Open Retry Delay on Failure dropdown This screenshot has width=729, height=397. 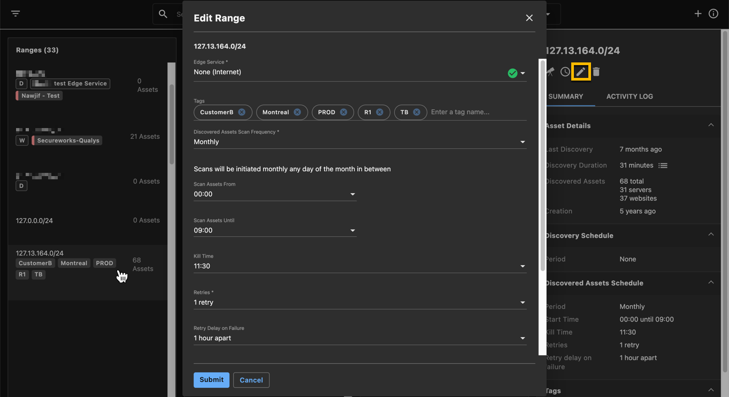[x=360, y=338]
